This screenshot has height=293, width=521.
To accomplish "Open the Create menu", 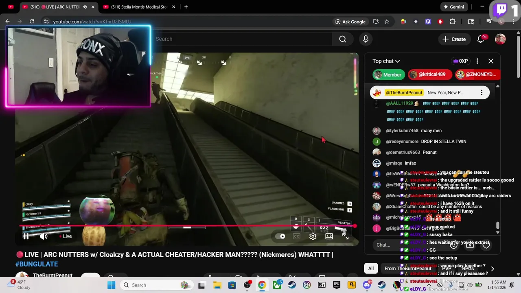I will click(454, 39).
